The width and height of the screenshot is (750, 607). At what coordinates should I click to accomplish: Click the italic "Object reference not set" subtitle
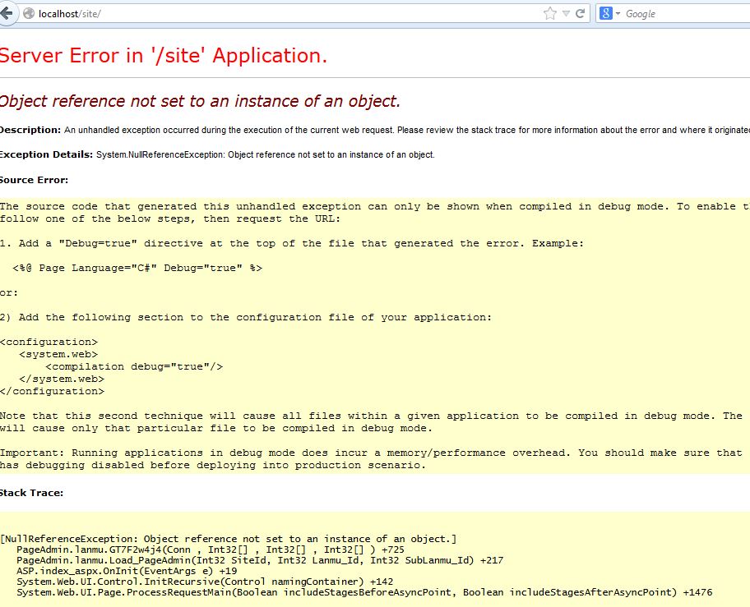coord(200,102)
